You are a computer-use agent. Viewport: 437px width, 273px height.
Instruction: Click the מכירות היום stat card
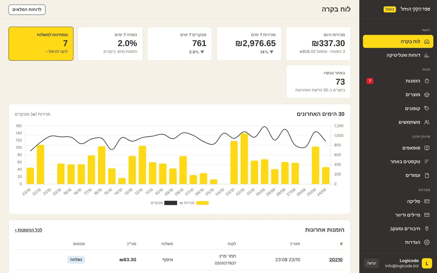coord(318,44)
